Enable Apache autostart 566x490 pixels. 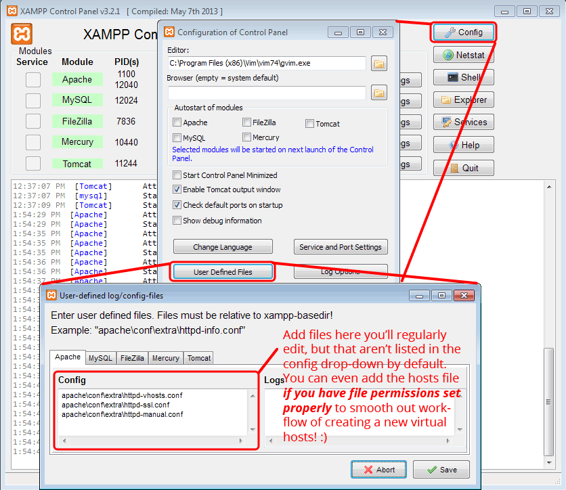177,123
